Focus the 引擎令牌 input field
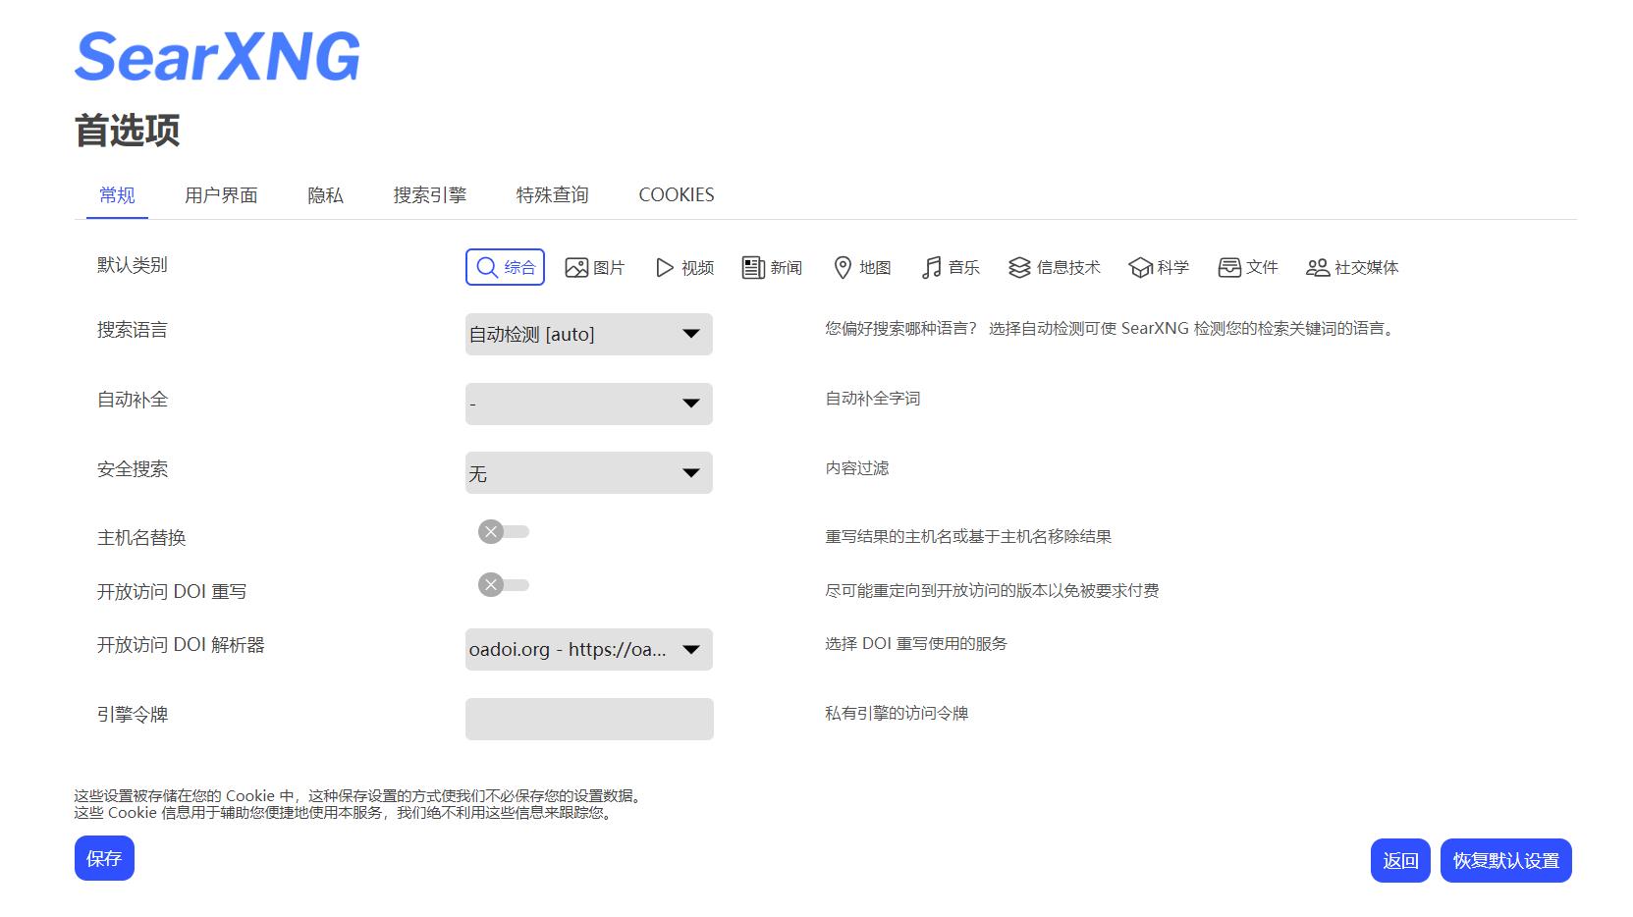The width and height of the screenshot is (1633, 917). pyautogui.click(x=589, y=719)
